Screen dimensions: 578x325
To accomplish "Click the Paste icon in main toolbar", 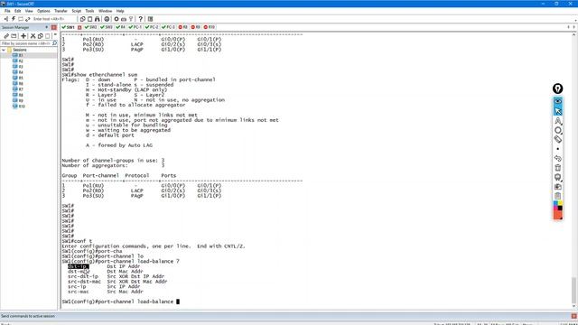I will [90, 19].
